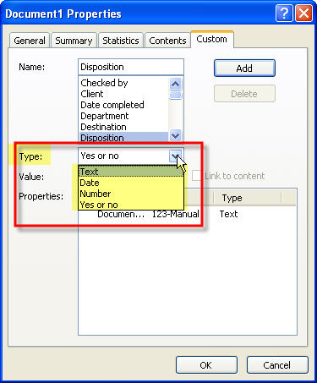Click the Name input field
Viewport: 317px width, 383px height.
coord(131,67)
